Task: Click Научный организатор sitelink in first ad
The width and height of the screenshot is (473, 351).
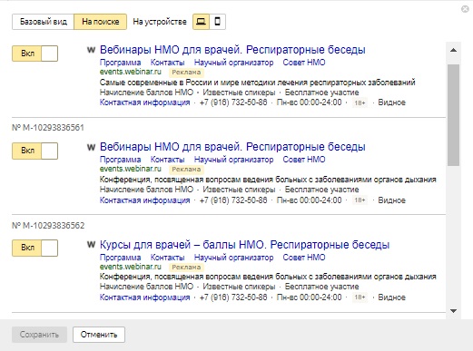Action: point(233,63)
